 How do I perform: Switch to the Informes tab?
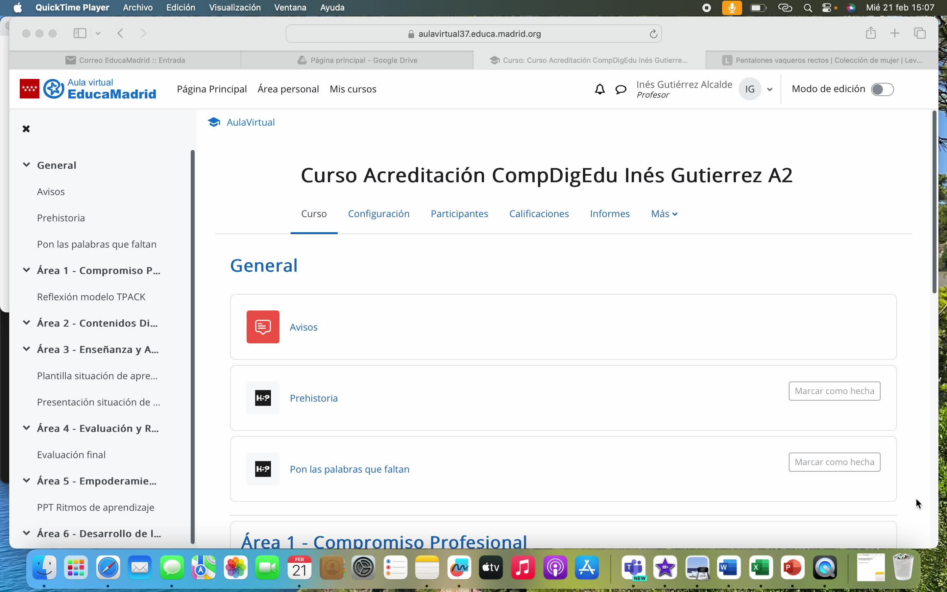pos(610,214)
